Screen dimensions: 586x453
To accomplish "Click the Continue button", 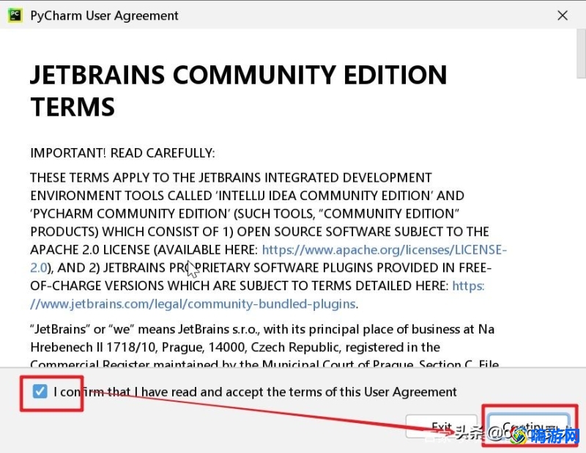I will click(529, 426).
